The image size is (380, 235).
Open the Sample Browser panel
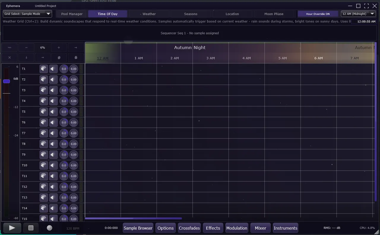coord(138,228)
